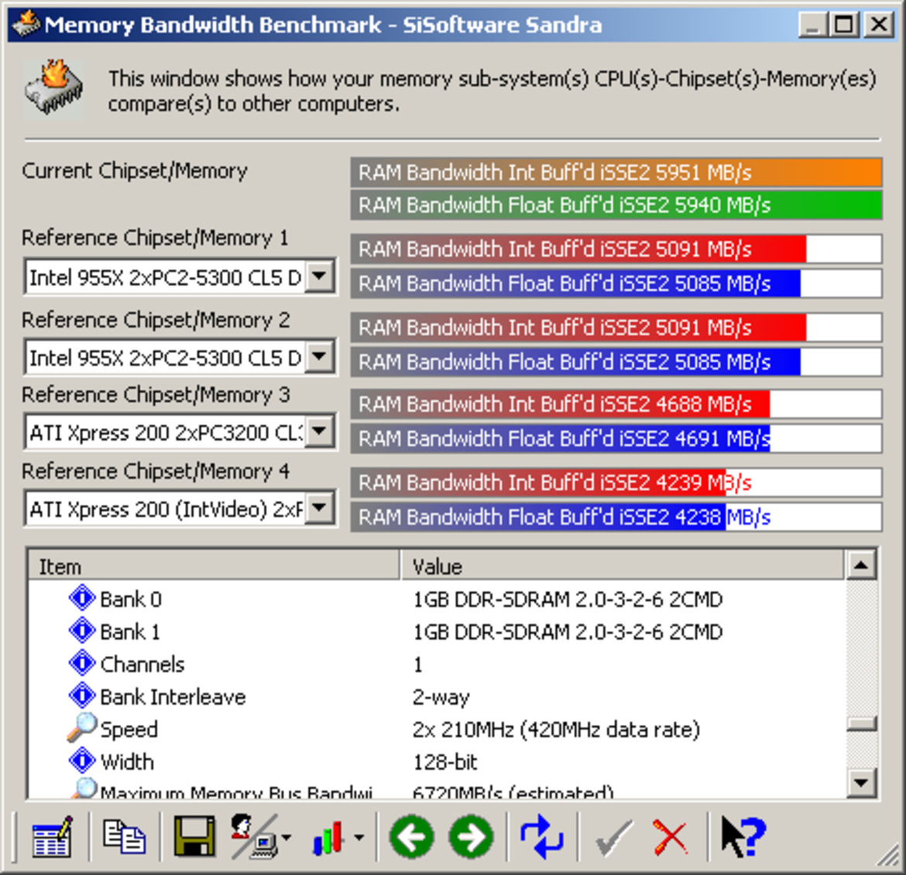
Task: Click the blue Float 4238 MB/s reference bar
Action: 616,516
